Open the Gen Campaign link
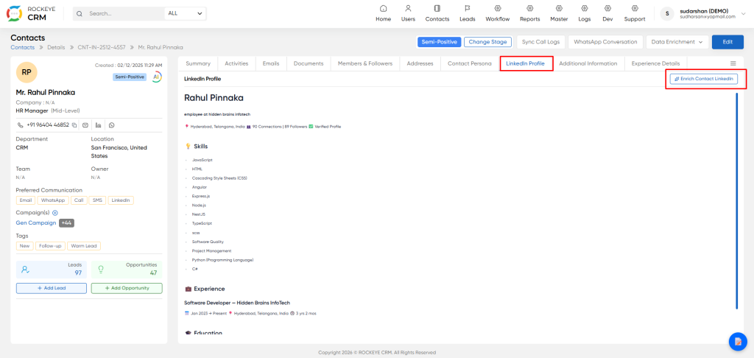Screen dimensions: 754x358 tap(36, 222)
